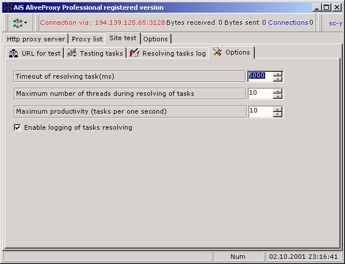Open Resolving tasks log sub-tab

pos(168,53)
